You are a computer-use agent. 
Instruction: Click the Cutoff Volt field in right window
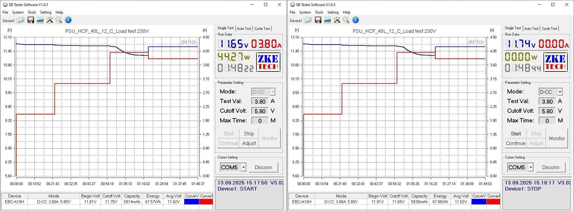pyautogui.click(x=547, y=111)
